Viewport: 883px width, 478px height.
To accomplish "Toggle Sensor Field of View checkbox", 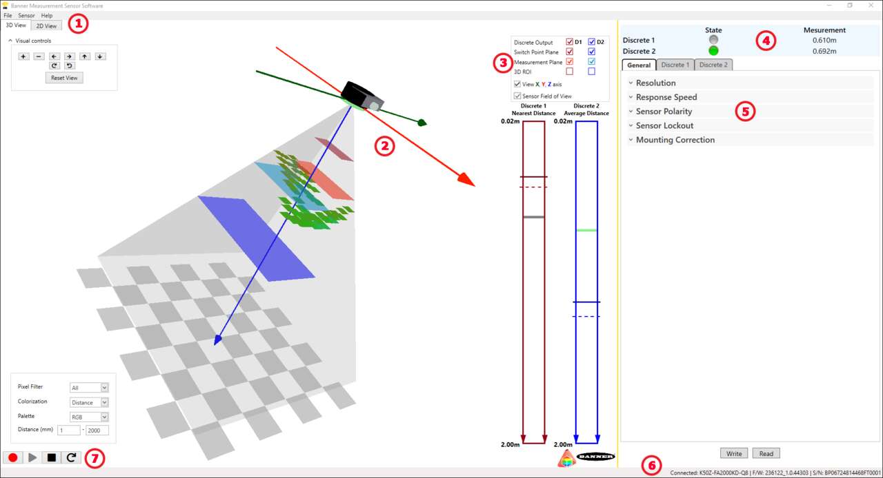I will tap(517, 96).
